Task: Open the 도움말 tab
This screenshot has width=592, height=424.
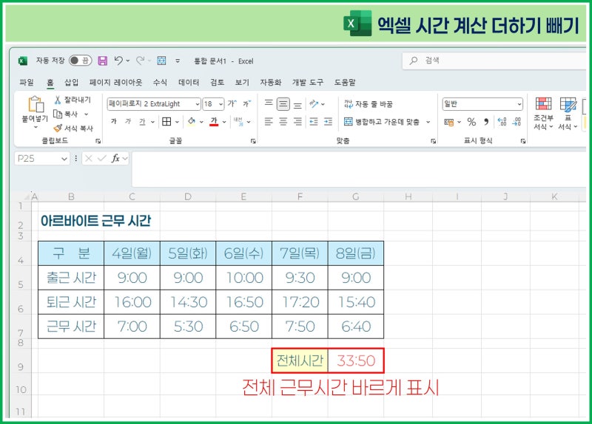Action: pos(345,82)
